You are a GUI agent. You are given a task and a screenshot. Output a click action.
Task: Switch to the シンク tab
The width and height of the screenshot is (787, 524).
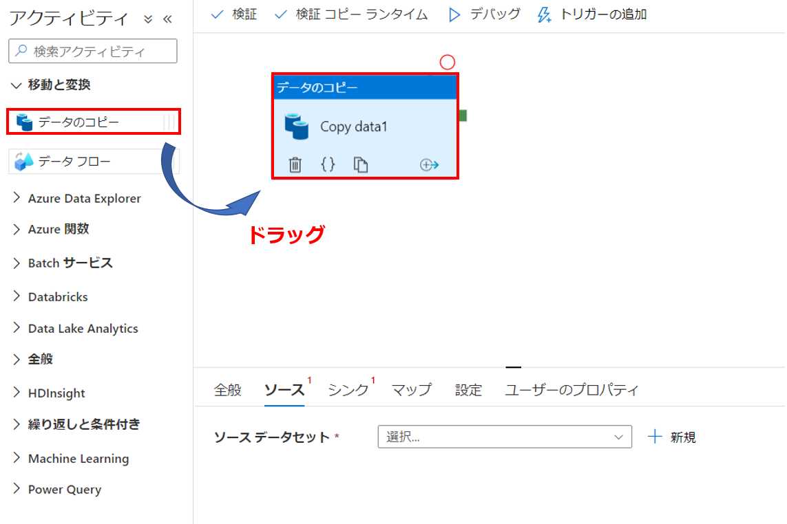348,389
